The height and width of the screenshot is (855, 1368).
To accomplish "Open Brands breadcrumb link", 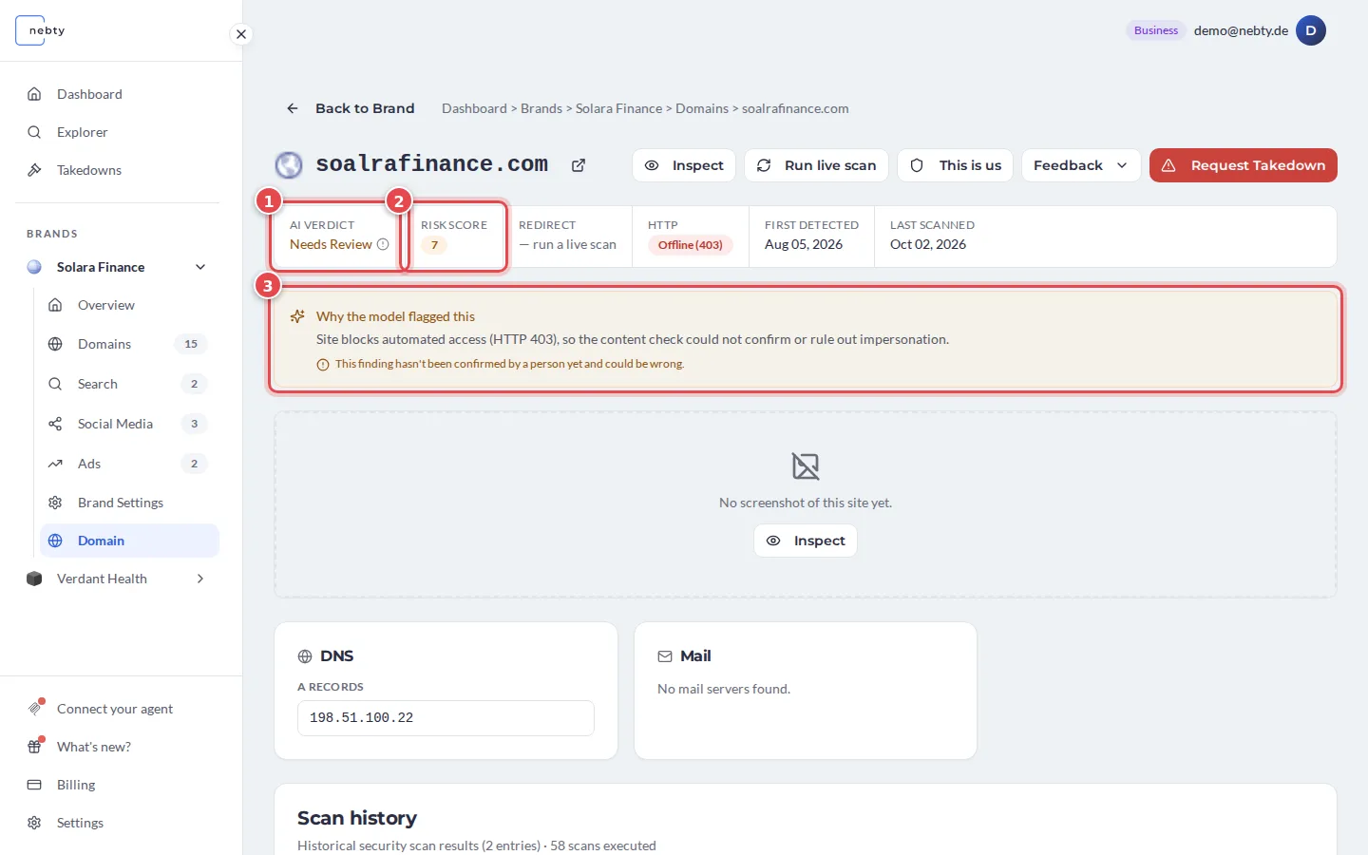I will pos(541,108).
